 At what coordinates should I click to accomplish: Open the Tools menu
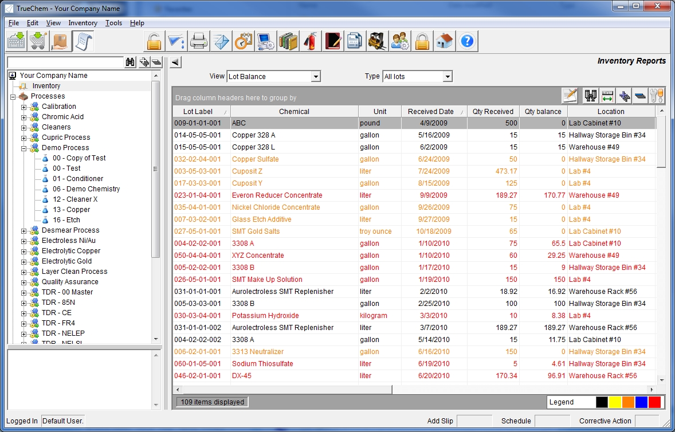coord(113,23)
